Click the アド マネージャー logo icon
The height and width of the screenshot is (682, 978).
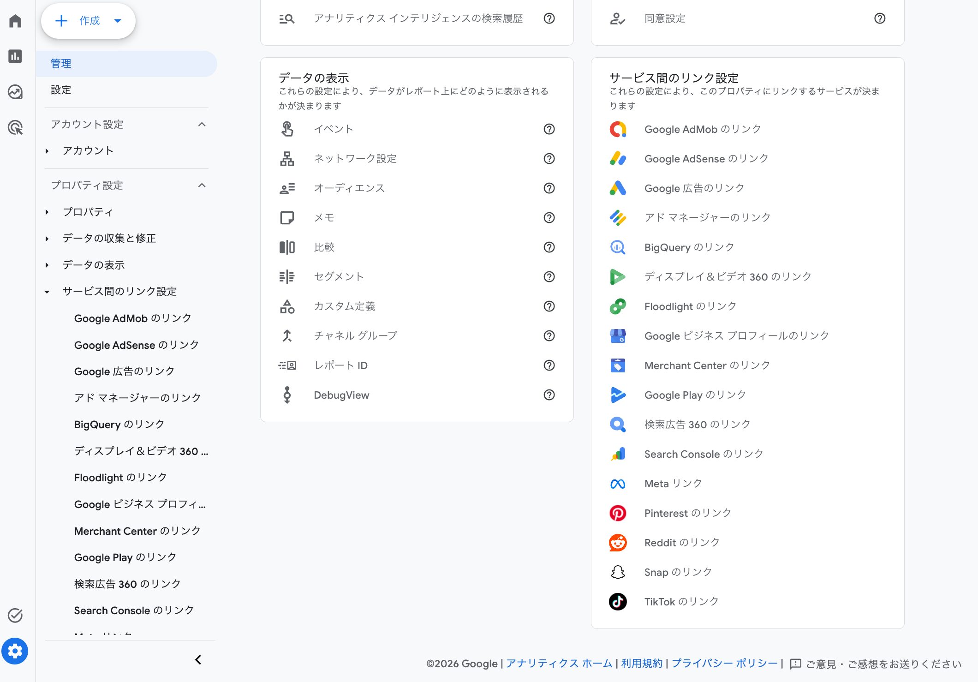[x=618, y=217]
